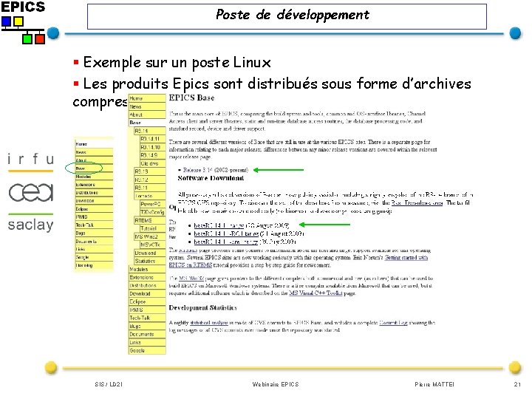Open Distributions in the expanded Base menu
Screen dimensions: 532x399
click(147, 286)
